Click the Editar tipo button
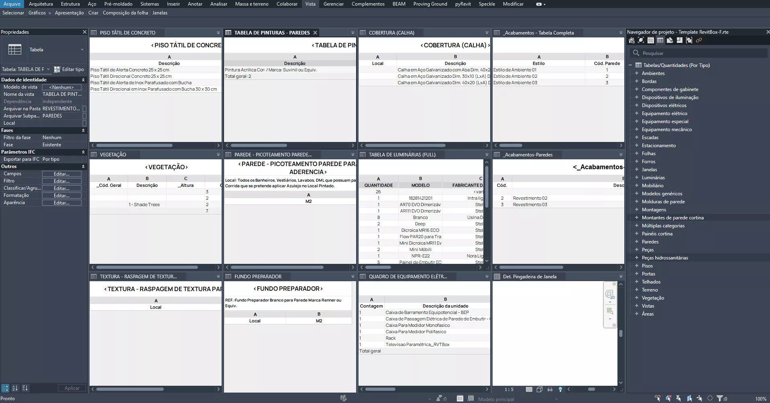 (69, 69)
